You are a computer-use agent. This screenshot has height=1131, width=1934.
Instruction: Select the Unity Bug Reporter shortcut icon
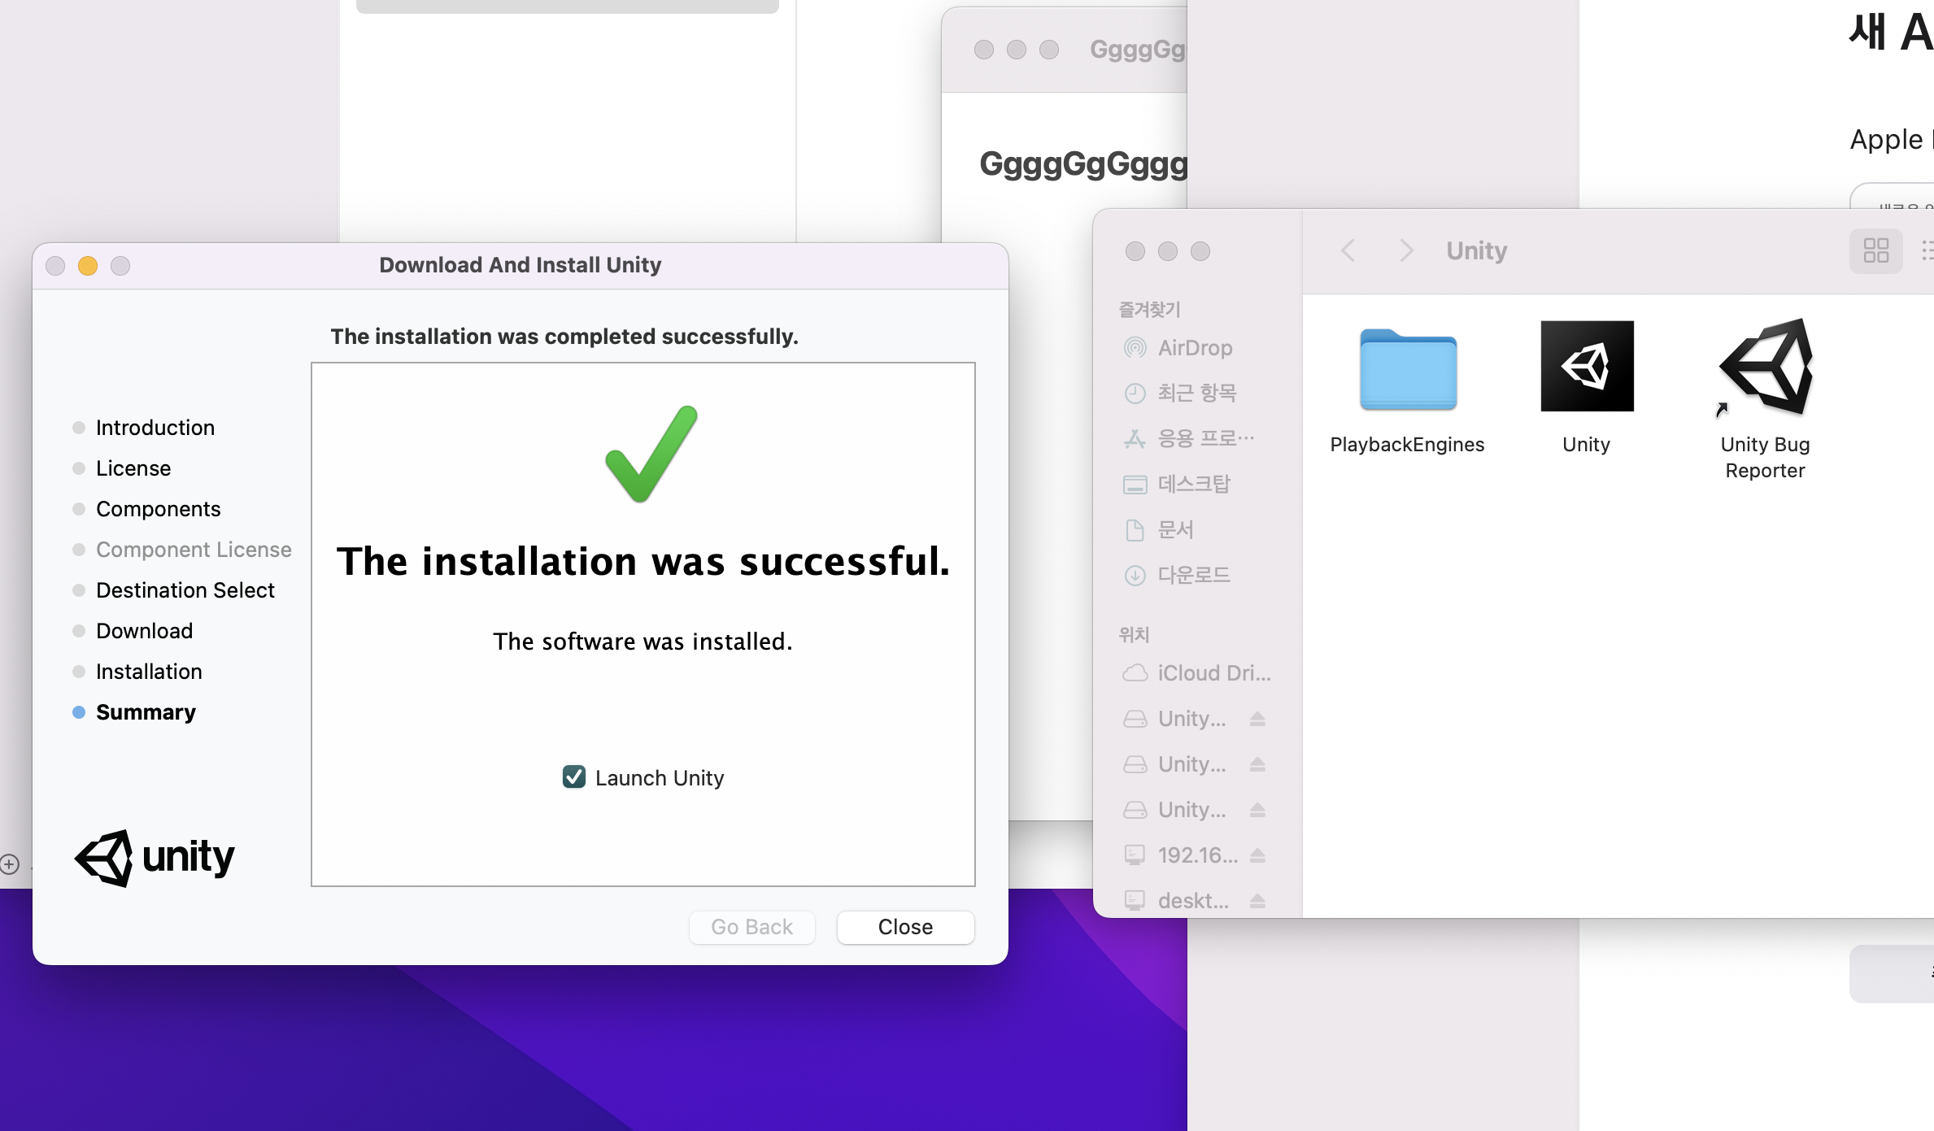pyautogui.click(x=1765, y=368)
